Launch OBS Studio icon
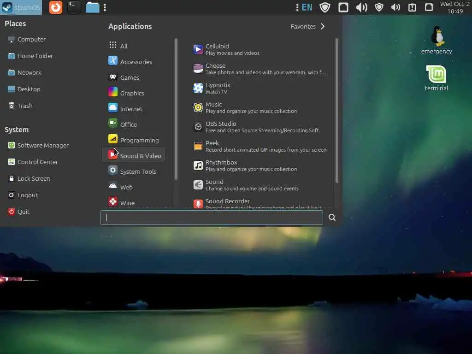 [198, 127]
